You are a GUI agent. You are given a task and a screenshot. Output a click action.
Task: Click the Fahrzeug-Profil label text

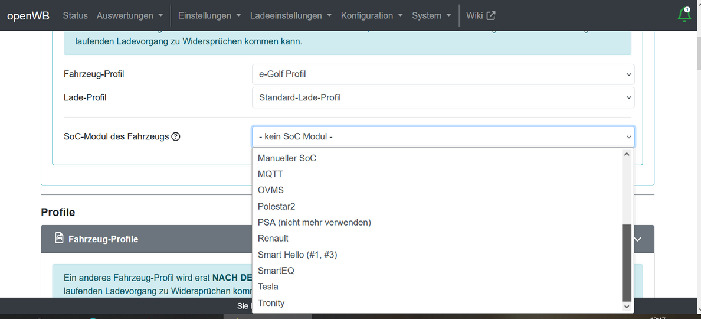pos(94,74)
